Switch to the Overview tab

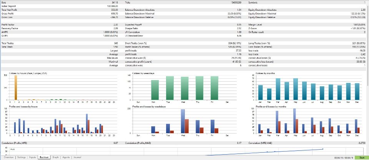(x=8, y=157)
